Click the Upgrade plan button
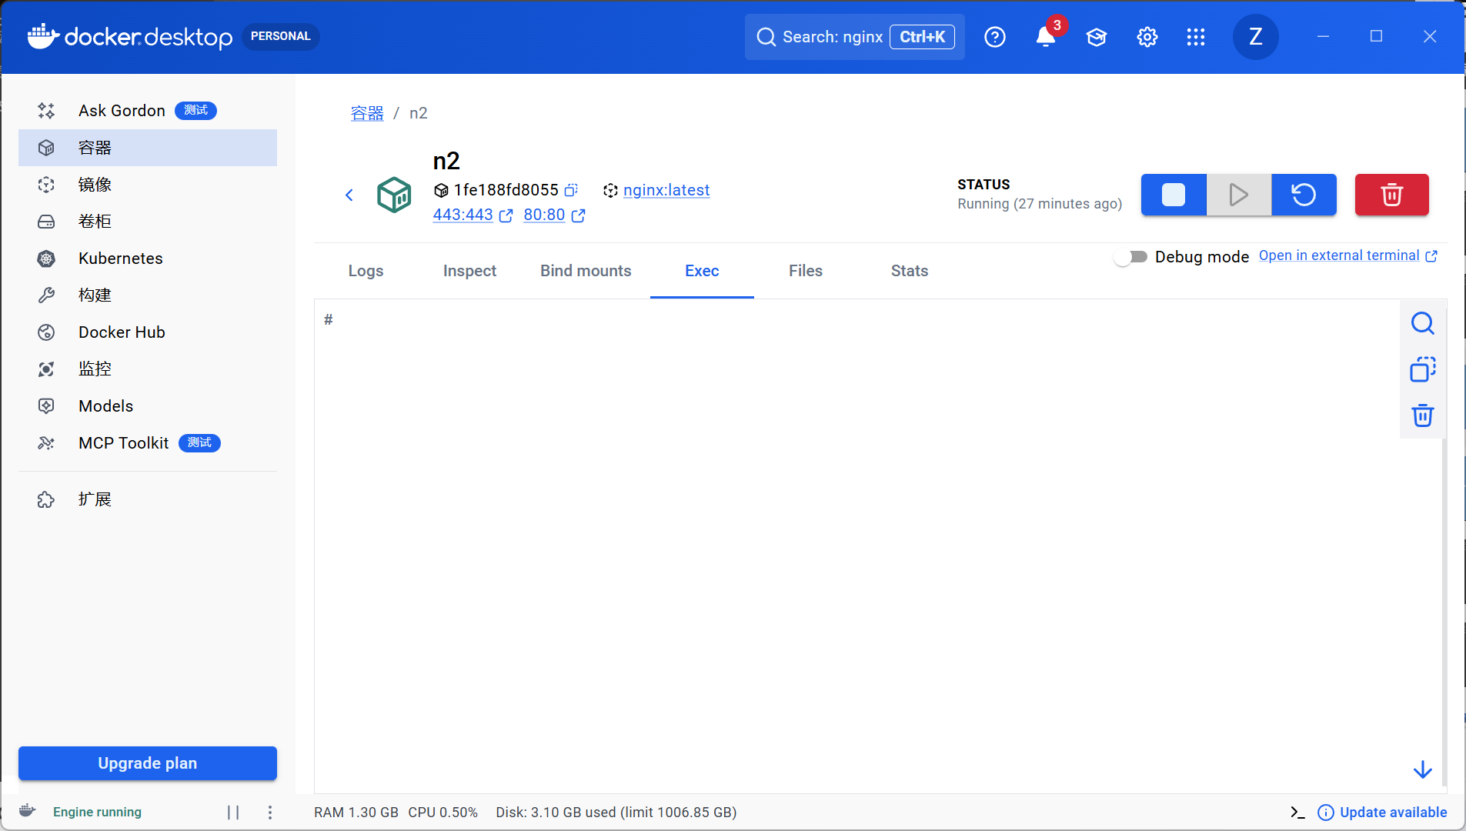Image resolution: width=1466 pixels, height=831 pixels. click(x=147, y=763)
